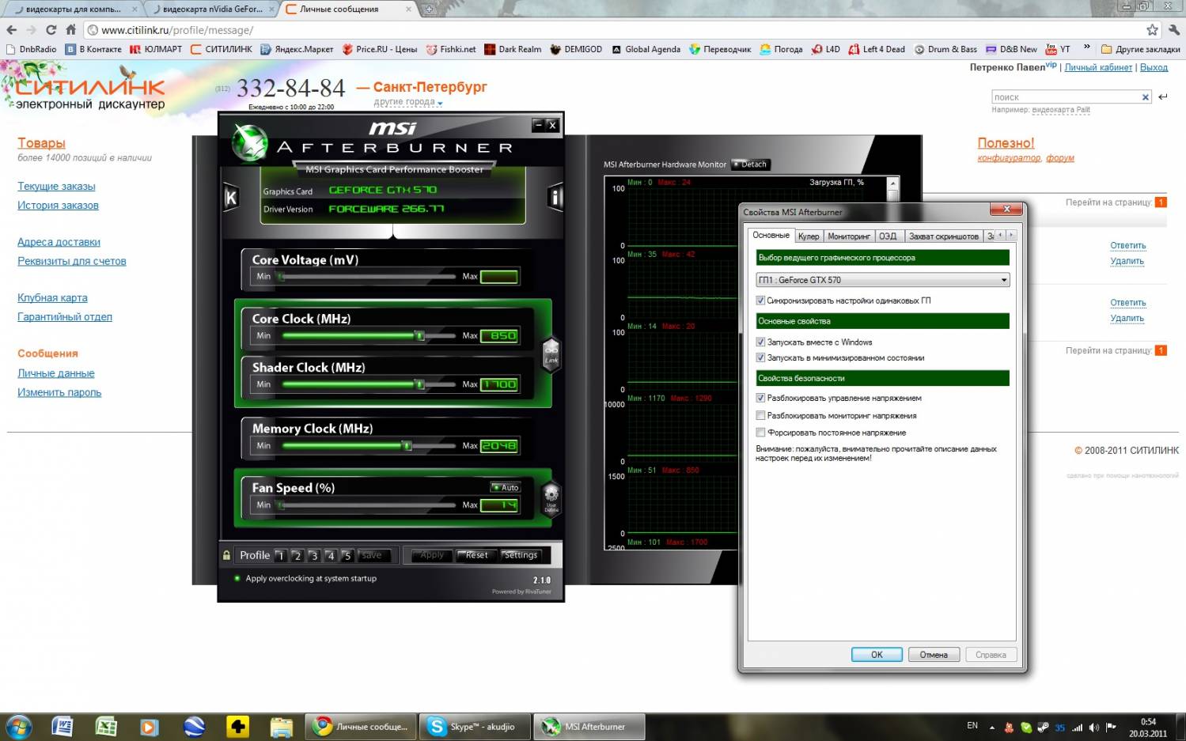Screen dimensions: 1186x741
Task: Click the Memory Clock value field 2048
Action: coord(499,446)
